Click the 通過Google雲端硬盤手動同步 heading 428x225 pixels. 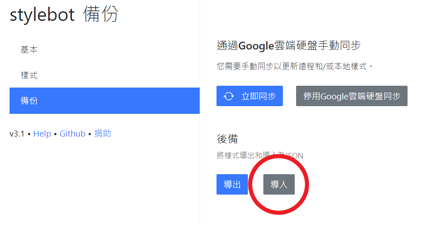(x=289, y=46)
